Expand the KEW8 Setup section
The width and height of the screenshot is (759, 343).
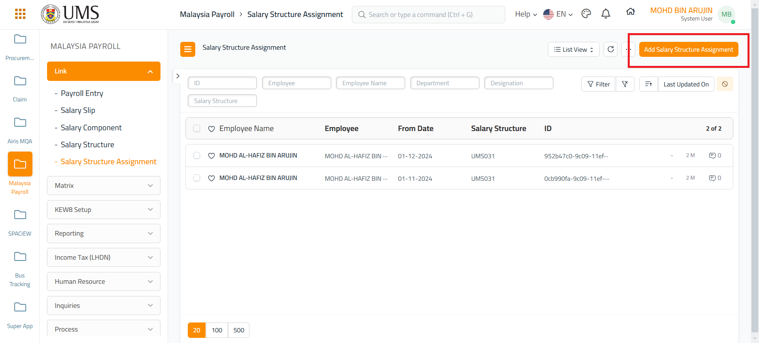[104, 210]
